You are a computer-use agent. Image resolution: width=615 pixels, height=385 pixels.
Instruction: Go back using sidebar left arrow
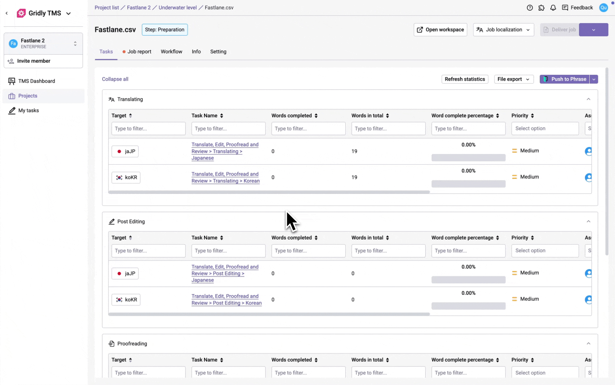click(7, 13)
